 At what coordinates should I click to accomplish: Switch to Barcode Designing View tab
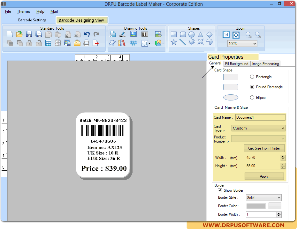pos(81,20)
